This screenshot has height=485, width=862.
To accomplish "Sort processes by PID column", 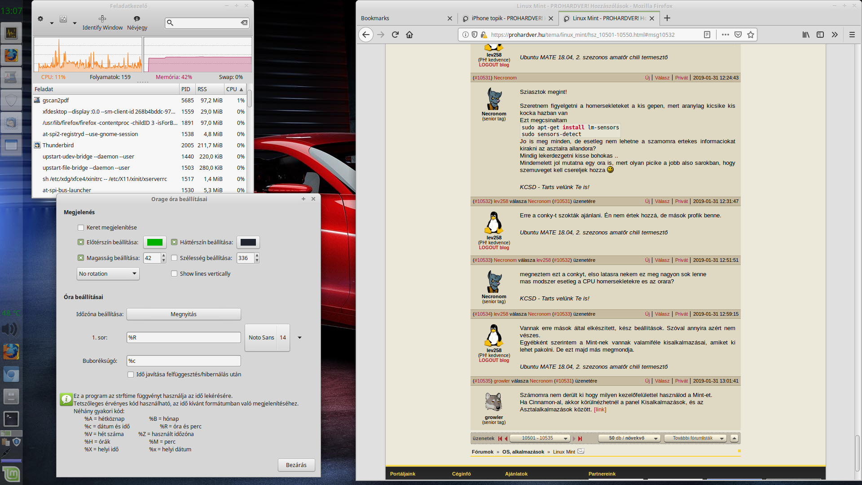I will tap(187, 89).
